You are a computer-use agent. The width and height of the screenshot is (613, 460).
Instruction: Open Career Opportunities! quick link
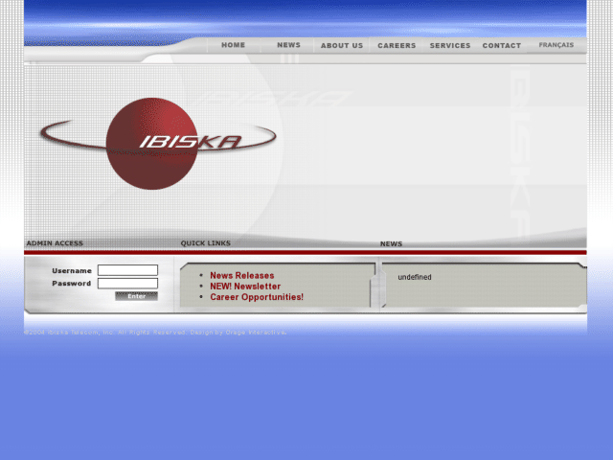(x=257, y=297)
